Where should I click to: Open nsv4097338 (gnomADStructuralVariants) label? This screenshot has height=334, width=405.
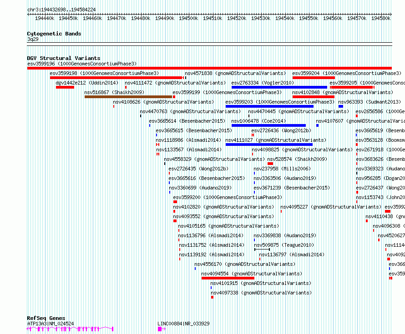click(261, 293)
